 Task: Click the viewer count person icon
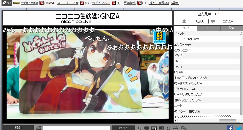[184, 21]
